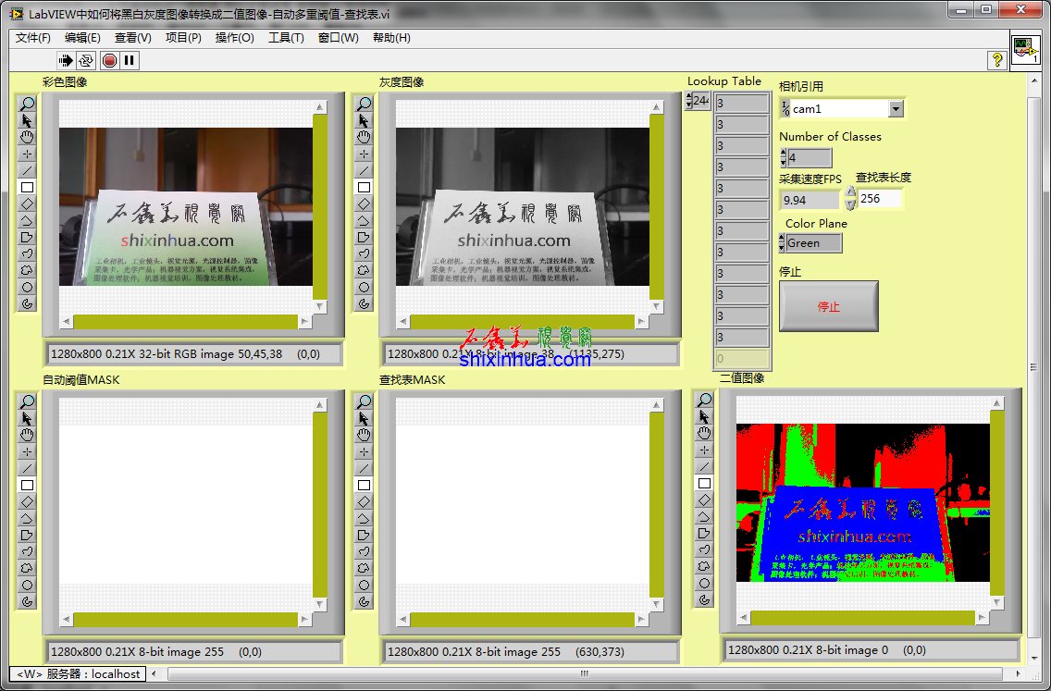
Task: Increment the Number of Classes stepper
Action: click(x=784, y=154)
